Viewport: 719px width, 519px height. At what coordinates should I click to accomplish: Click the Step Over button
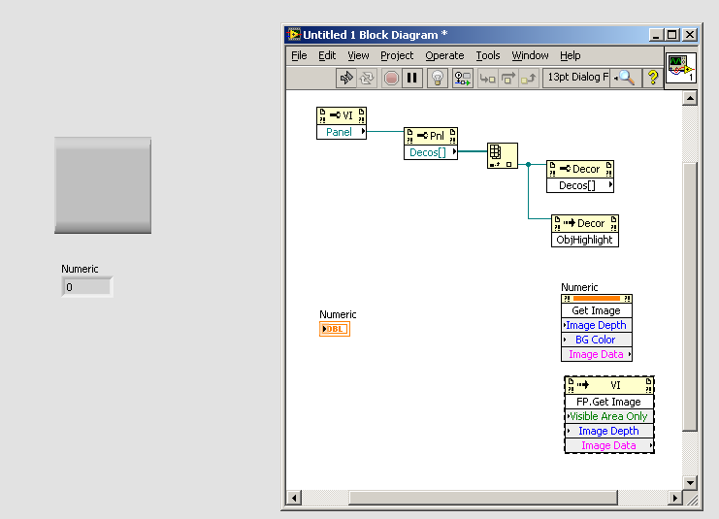tap(508, 78)
